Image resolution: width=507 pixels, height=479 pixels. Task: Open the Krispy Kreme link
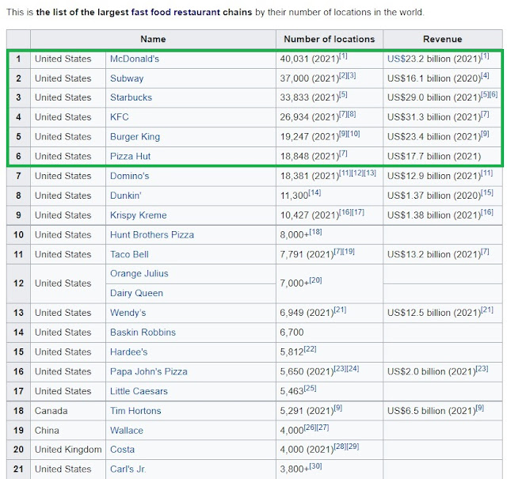click(139, 215)
